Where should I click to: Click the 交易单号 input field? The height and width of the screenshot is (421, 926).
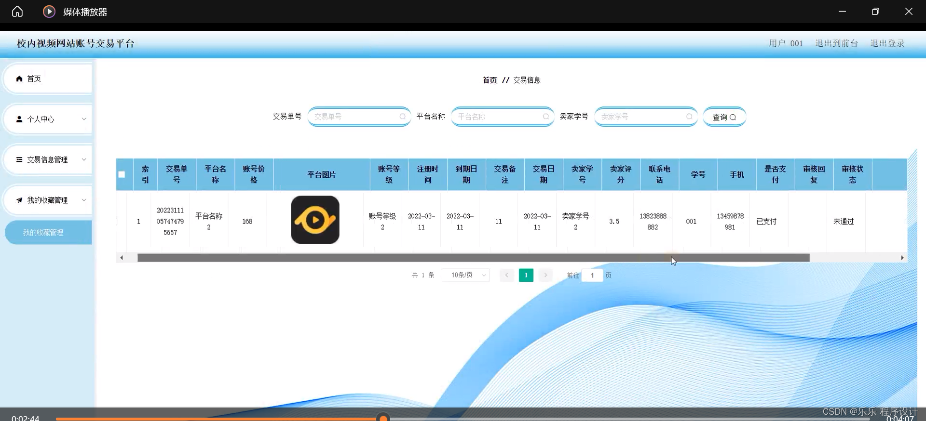click(x=359, y=117)
